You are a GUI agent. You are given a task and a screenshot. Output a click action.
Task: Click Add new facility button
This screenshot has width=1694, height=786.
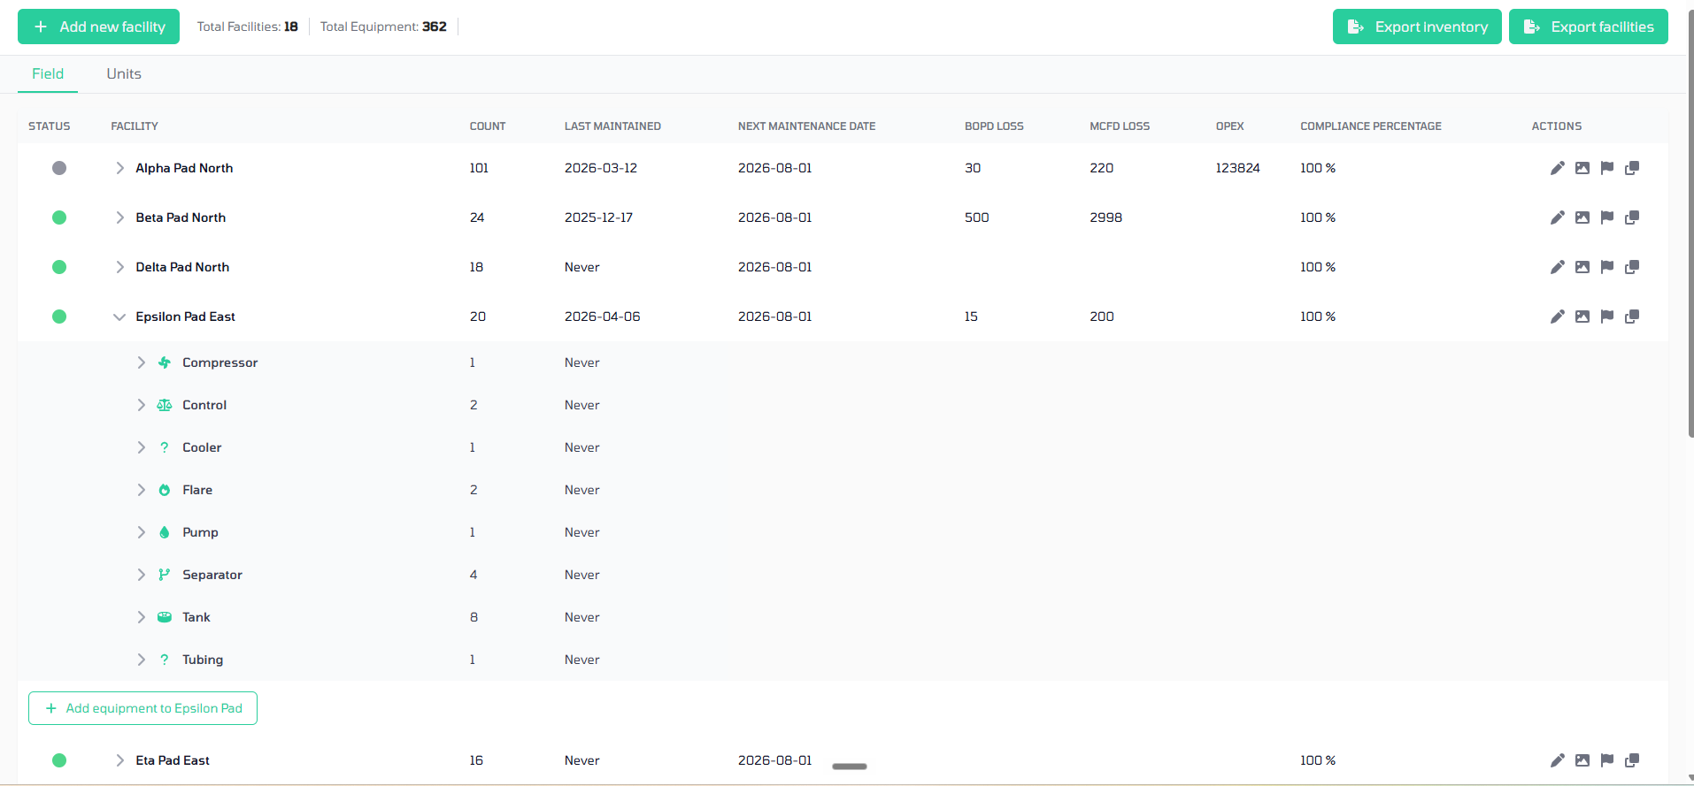(98, 27)
